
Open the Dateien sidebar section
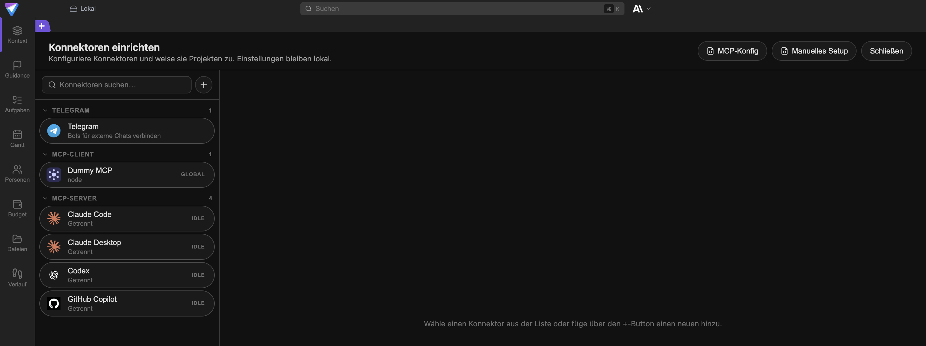tap(17, 243)
